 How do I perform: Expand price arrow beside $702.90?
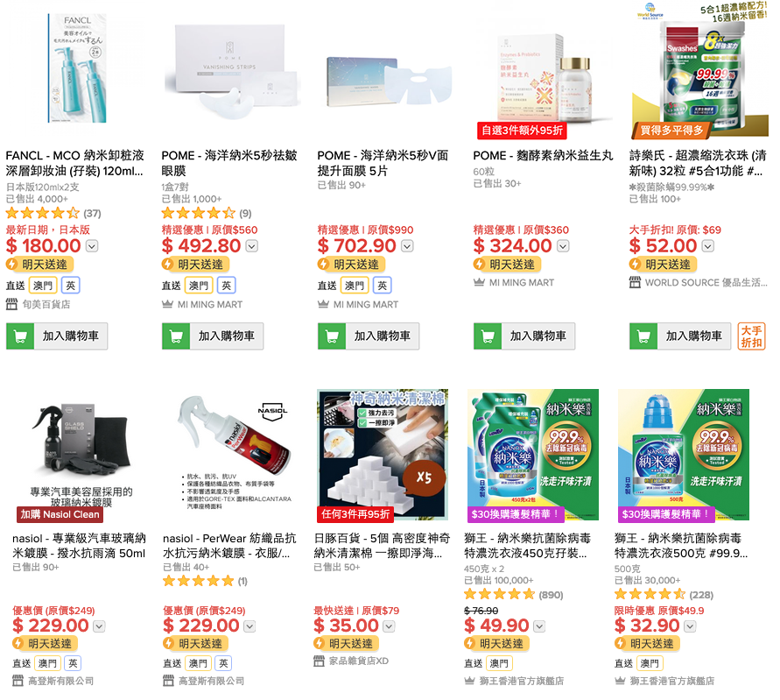point(407,246)
